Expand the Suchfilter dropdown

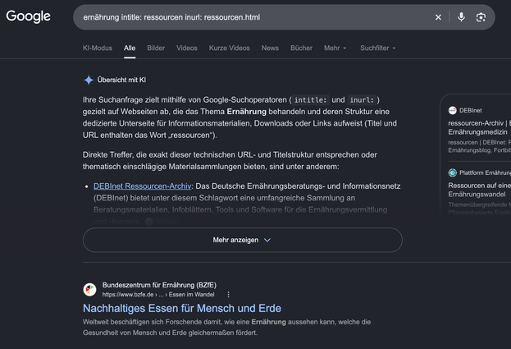point(377,48)
